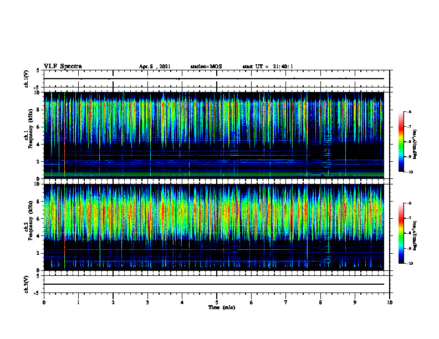This screenshot has width=439, height=339.
Task: Click the time axis tick label "3"
Action: [147, 302]
